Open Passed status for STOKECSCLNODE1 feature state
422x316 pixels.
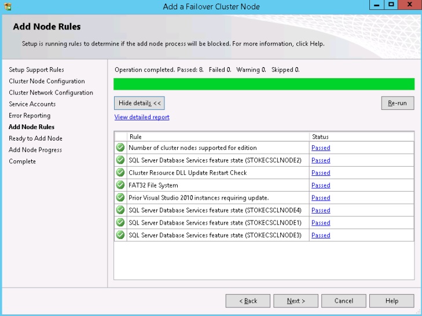321,223
